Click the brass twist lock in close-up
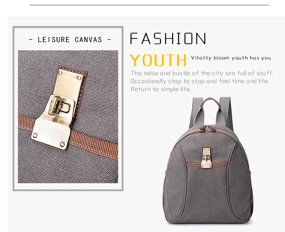Image resolution: width=285 pixels, height=232 pixels. (59, 106)
